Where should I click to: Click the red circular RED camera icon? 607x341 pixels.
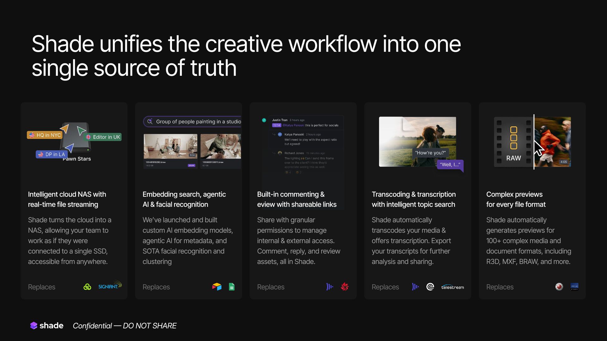[x=559, y=287]
